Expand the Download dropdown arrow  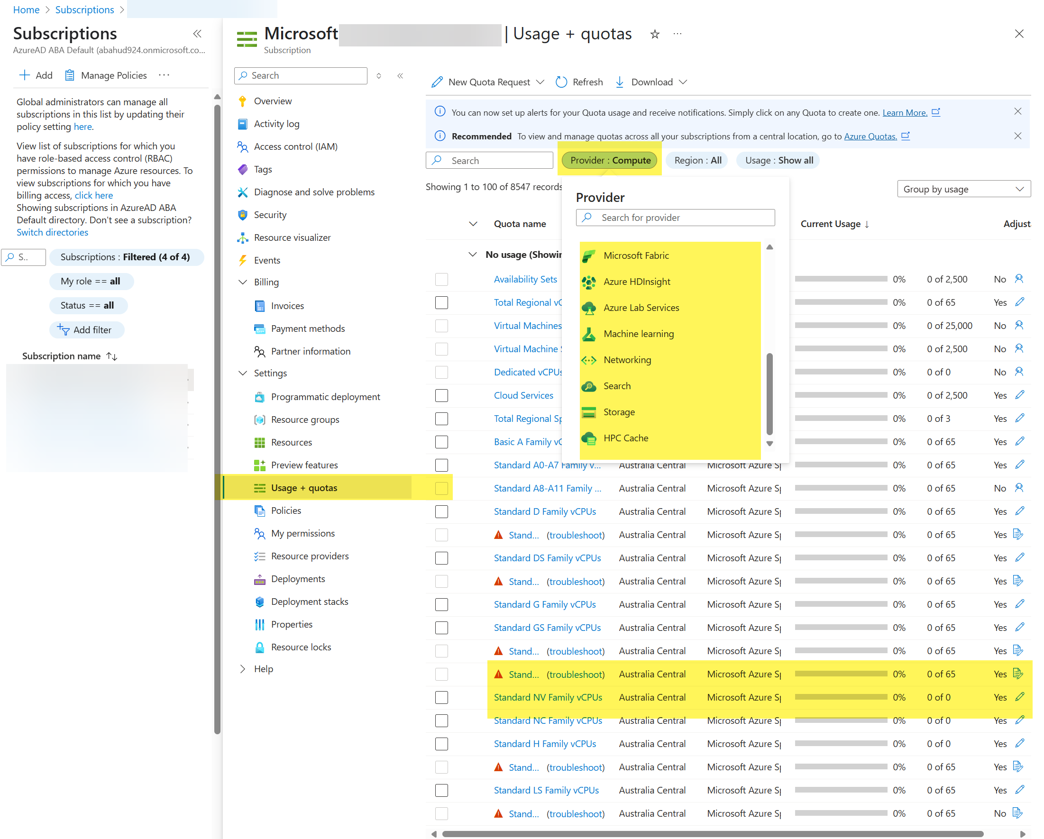pyautogui.click(x=683, y=82)
